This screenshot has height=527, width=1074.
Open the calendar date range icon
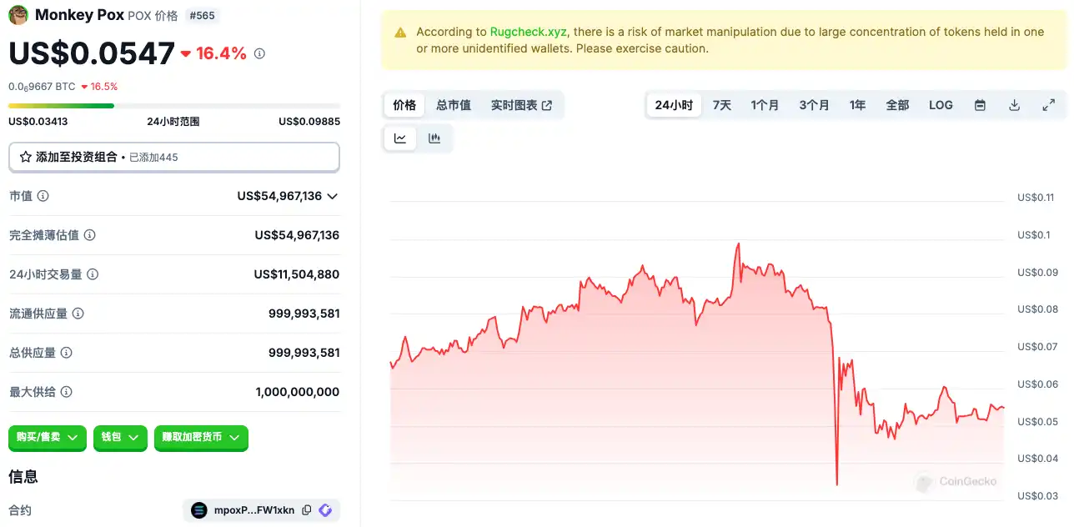pos(981,105)
